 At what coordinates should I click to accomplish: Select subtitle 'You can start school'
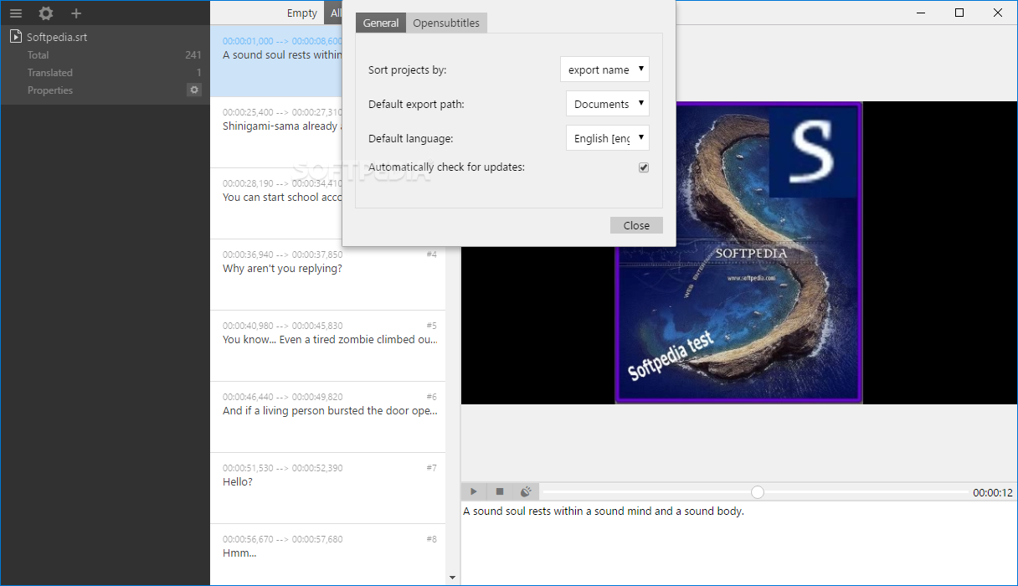click(x=276, y=203)
